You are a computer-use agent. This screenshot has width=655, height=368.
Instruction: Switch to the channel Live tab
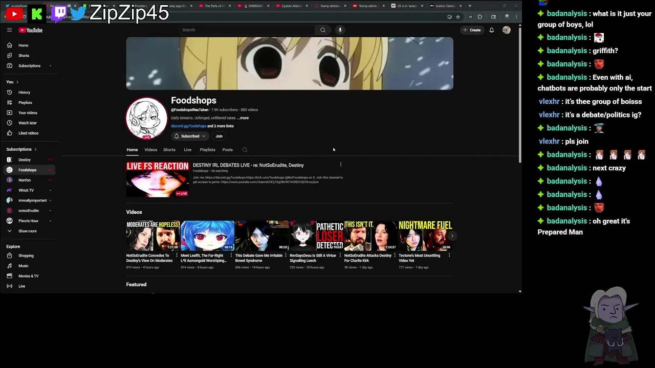[188, 150]
